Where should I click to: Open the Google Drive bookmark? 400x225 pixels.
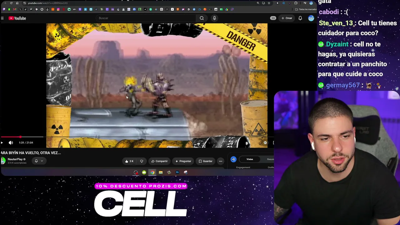click(x=227, y=9)
